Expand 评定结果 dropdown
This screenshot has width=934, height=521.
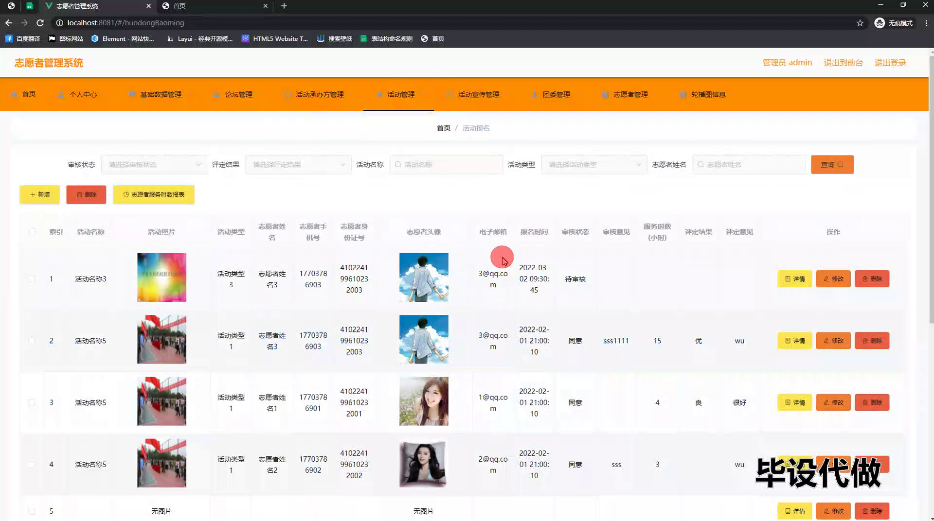pos(298,165)
